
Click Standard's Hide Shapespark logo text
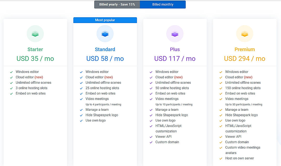coord(102,115)
